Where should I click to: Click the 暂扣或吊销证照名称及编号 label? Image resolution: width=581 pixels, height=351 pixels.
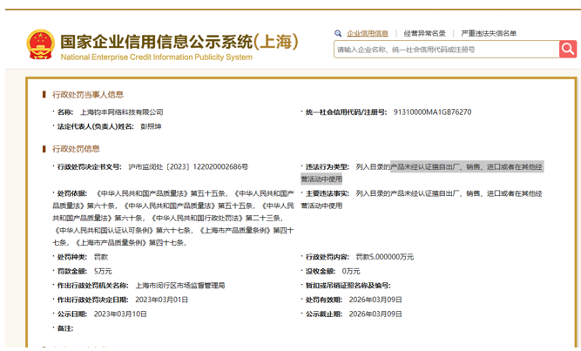[348, 286]
